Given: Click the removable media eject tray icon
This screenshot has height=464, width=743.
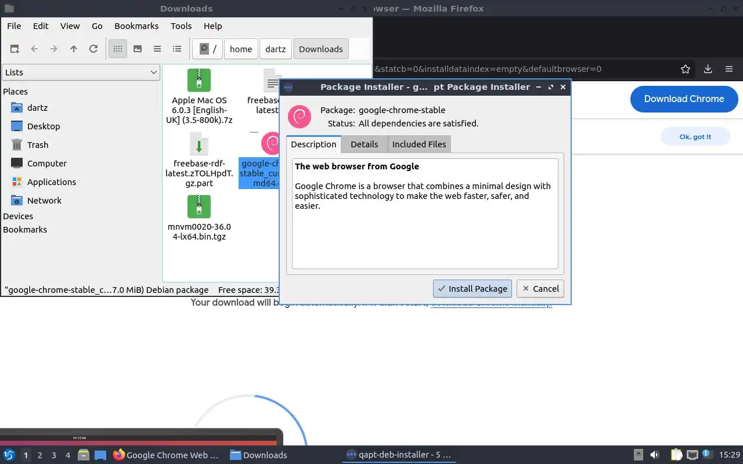Looking at the screenshot, I should (638, 455).
